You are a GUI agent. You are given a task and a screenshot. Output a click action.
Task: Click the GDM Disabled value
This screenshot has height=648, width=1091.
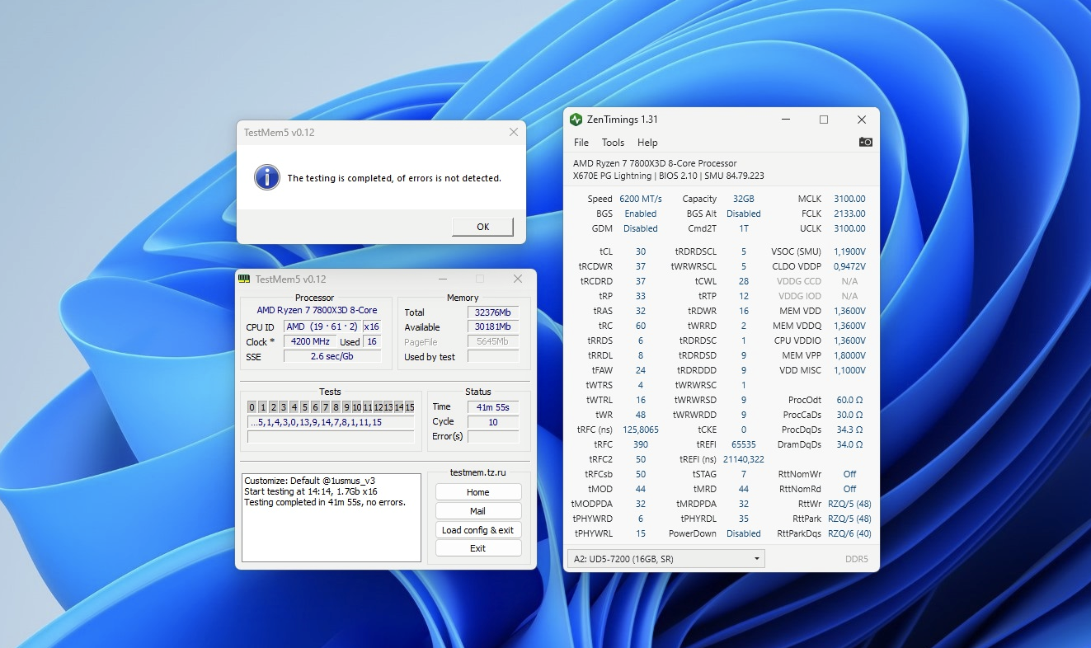(x=641, y=228)
